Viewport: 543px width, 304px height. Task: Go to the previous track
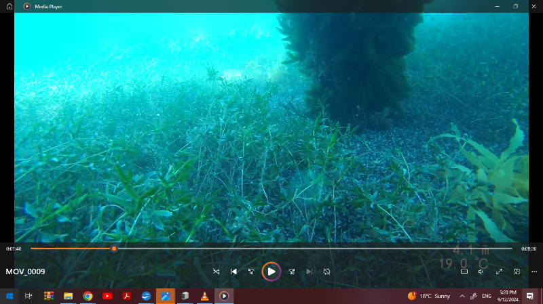(x=233, y=272)
